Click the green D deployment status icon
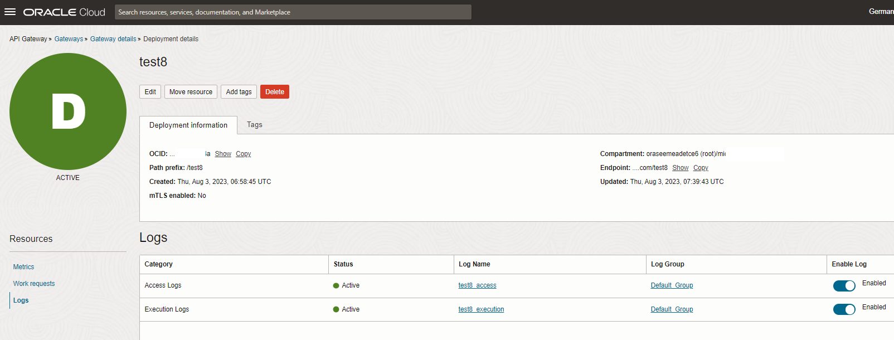Viewport: 894px width, 340px height. [x=68, y=111]
